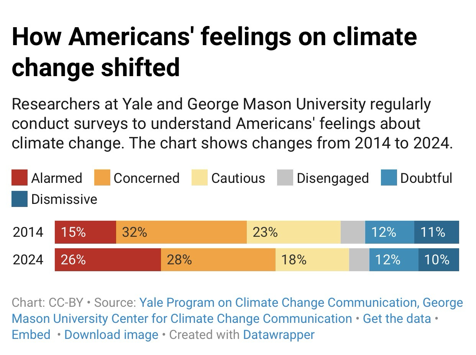This screenshot has height=355, width=476.
Task: Click the Concerned orange legend swatch
Action: point(102,178)
